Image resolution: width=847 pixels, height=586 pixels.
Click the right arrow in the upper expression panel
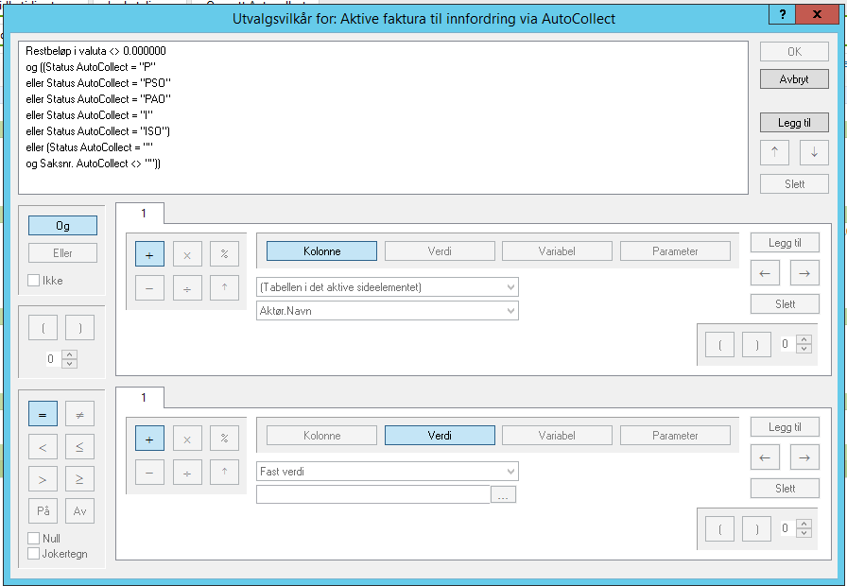(x=804, y=273)
